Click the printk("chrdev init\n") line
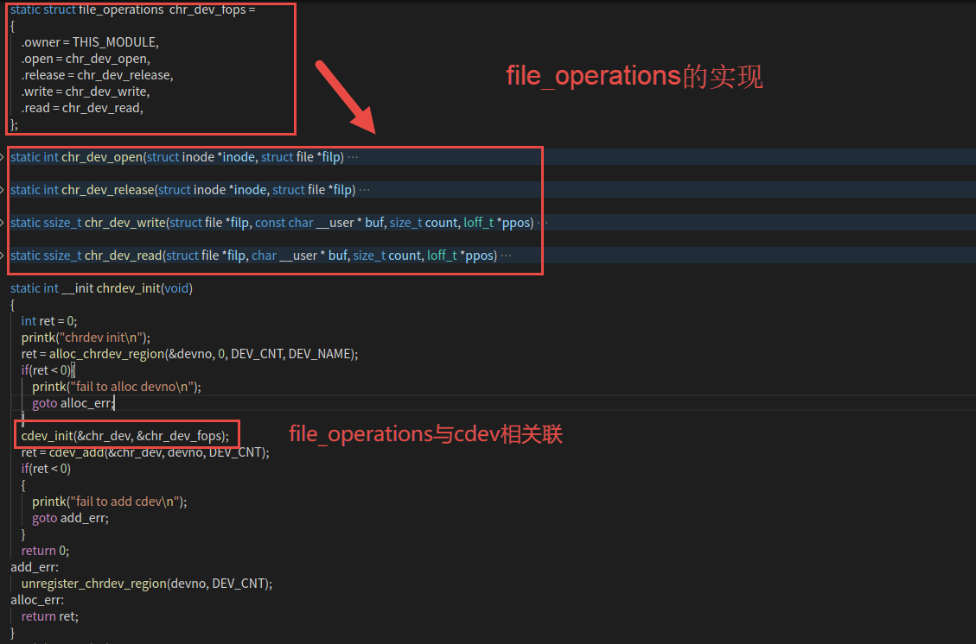Image resolution: width=976 pixels, height=644 pixels. coord(86,338)
